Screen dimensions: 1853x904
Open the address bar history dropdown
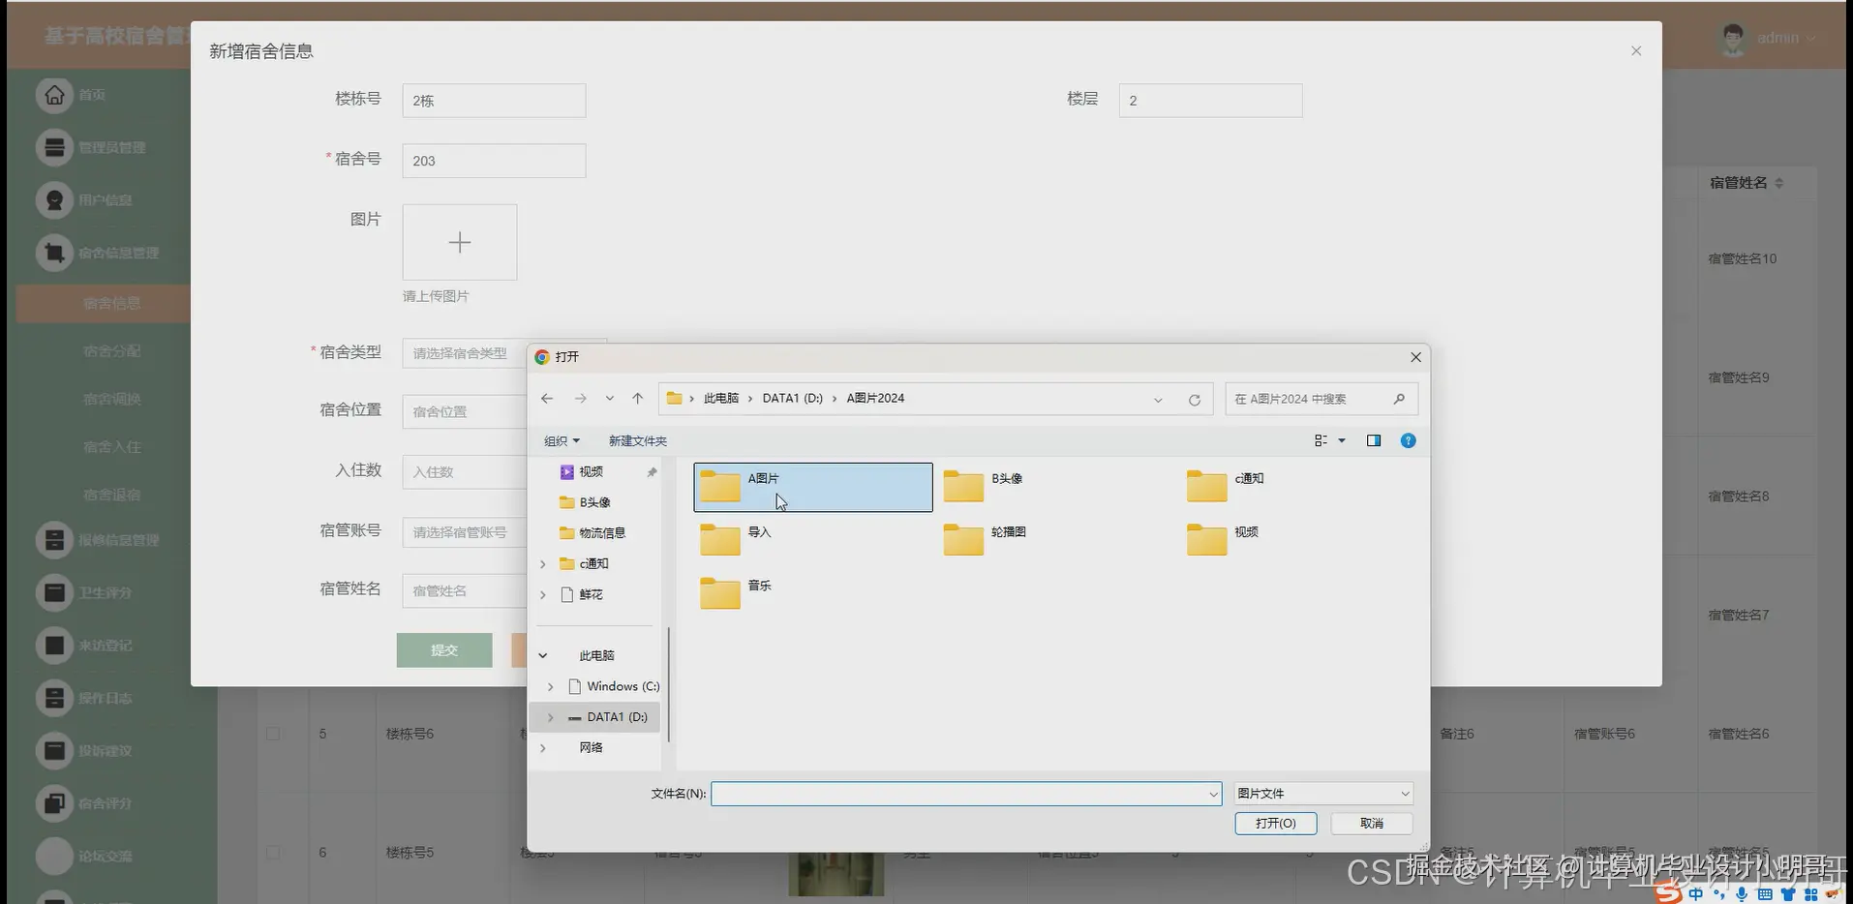pyautogui.click(x=1158, y=400)
